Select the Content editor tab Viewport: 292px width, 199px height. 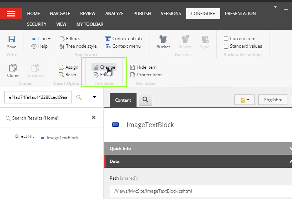coord(123,100)
